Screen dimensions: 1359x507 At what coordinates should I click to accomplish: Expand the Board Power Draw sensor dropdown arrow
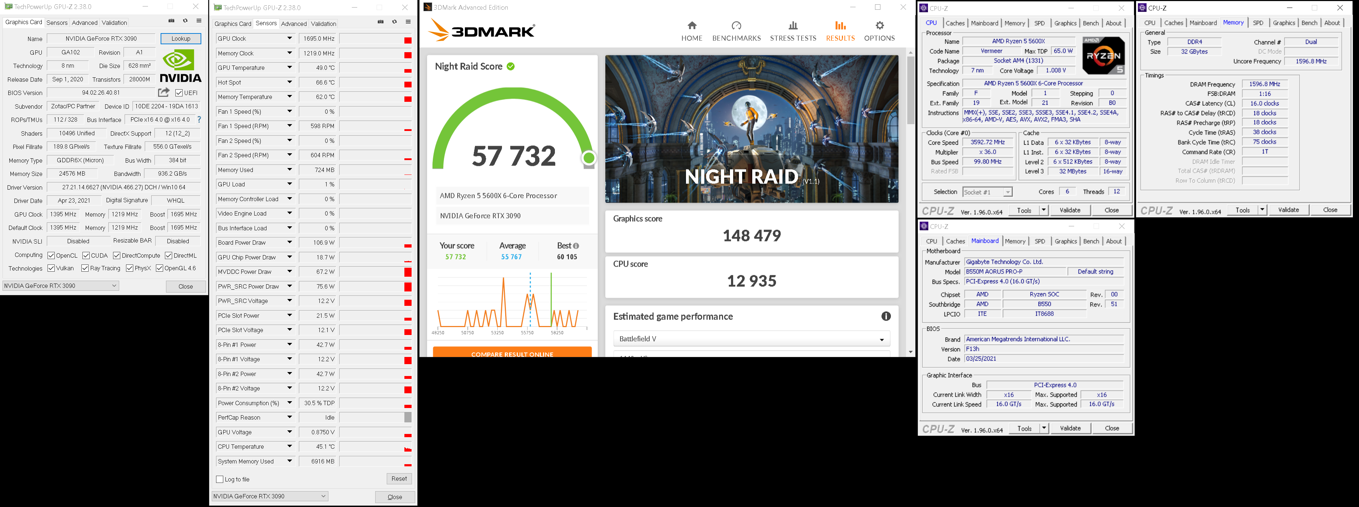pyautogui.click(x=290, y=243)
